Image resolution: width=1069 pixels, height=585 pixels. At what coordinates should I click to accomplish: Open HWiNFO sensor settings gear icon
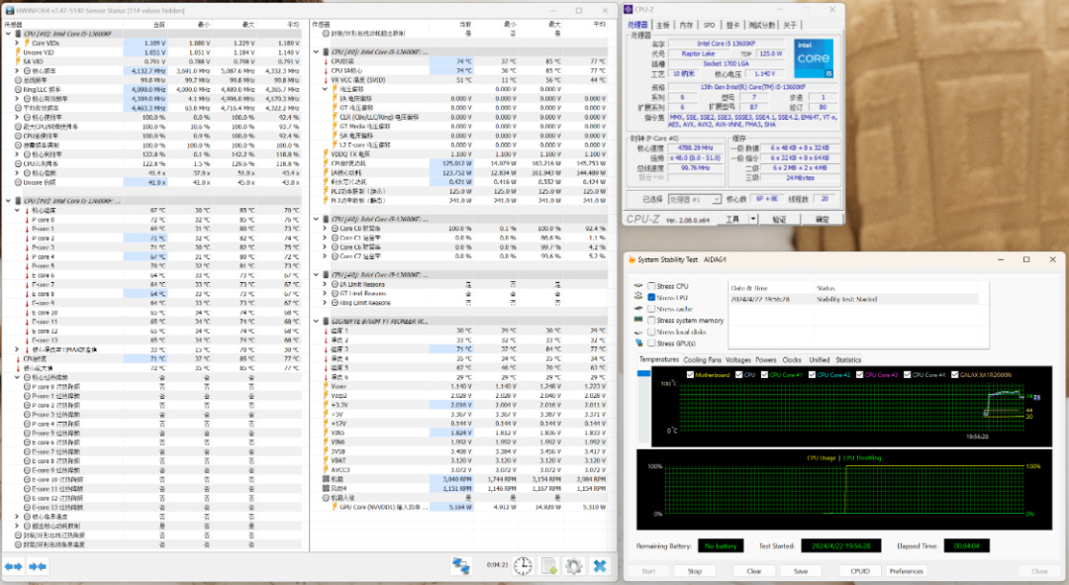(x=573, y=566)
